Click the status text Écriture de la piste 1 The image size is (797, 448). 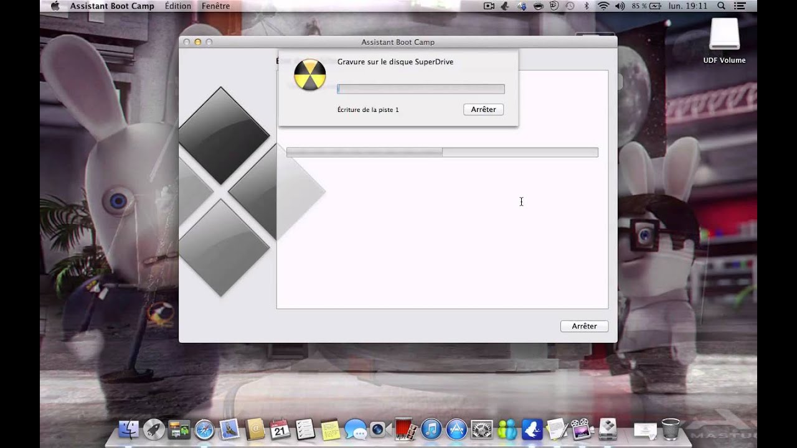(x=368, y=110)
